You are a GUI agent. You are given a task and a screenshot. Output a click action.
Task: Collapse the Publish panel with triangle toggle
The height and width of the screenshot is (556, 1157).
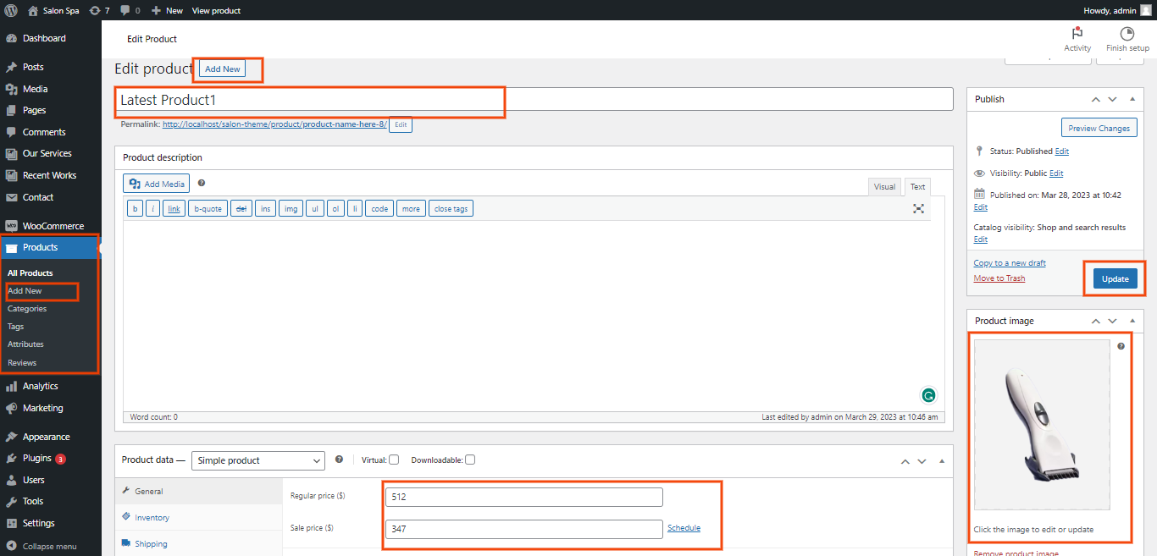pos(1132,99)
